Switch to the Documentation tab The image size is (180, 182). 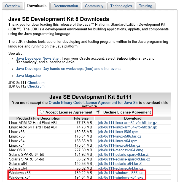[x=66, y=6]
